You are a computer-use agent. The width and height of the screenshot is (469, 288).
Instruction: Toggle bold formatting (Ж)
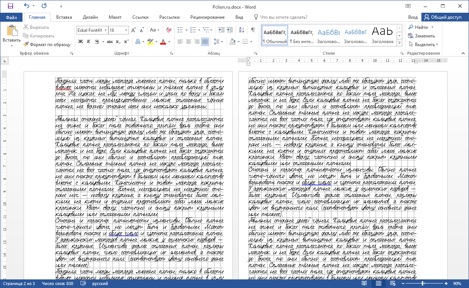click(x=81, y=42)
